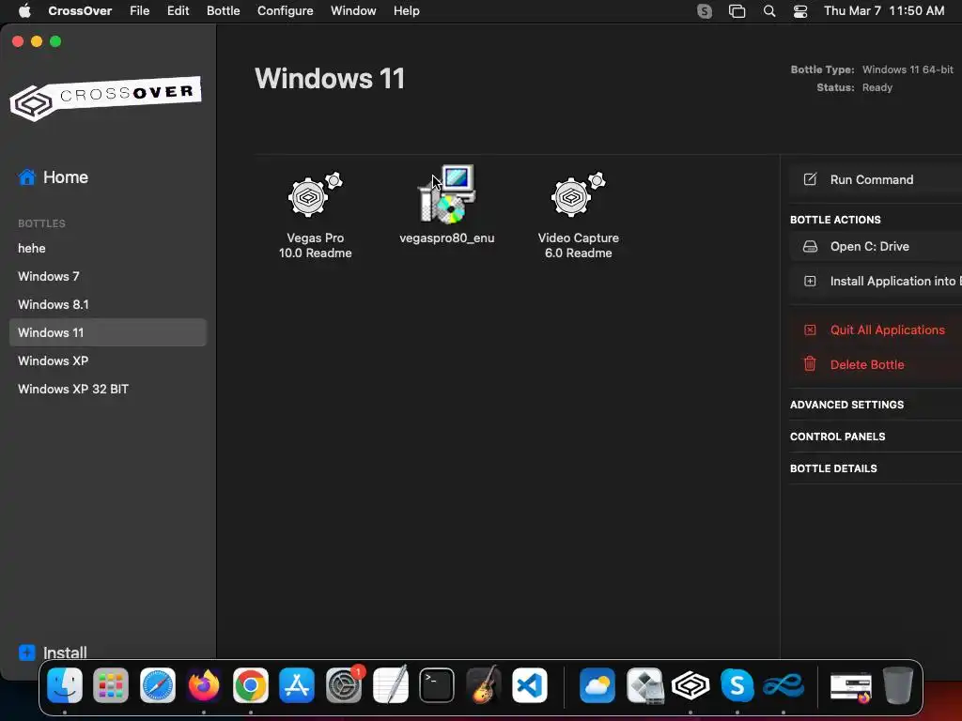The height and width of the screenshot is (721, 962).
Task: Expand the Advanced Settings section
Action: [x=846, y=405]
